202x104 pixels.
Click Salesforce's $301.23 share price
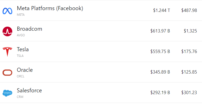coord(189,93)
